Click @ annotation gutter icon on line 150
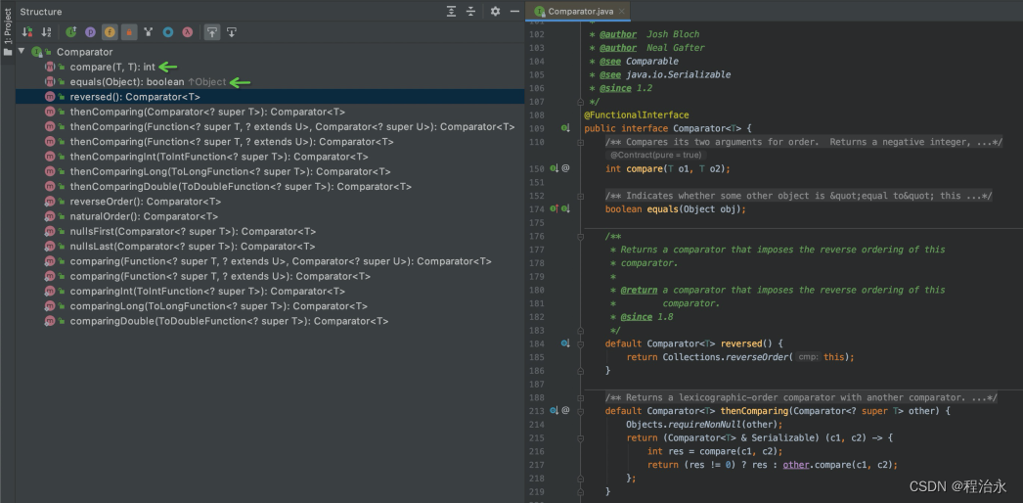This screenshot has height=503, width=1023. (x=565, y=168)
